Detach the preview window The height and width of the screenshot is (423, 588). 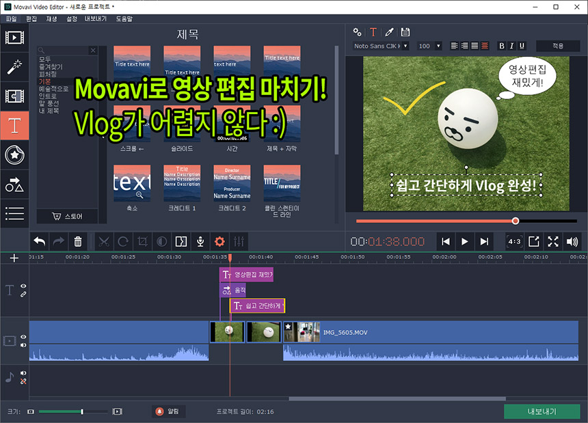tap(533, 242)
